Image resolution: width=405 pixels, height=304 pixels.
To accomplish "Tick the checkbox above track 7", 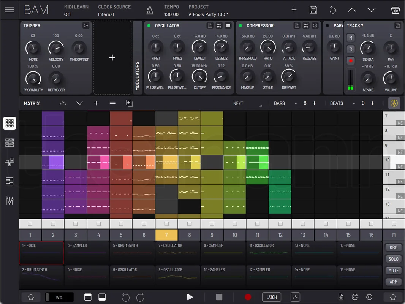I will [167, 224].
